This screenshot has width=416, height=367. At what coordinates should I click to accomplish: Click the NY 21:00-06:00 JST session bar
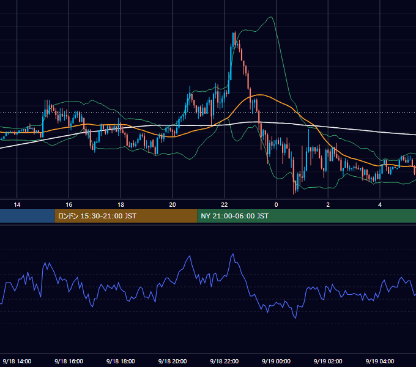306,216
